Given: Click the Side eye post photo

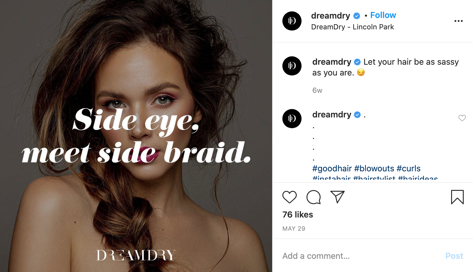Looking at the screenshot, I should [x=136, y=136].
